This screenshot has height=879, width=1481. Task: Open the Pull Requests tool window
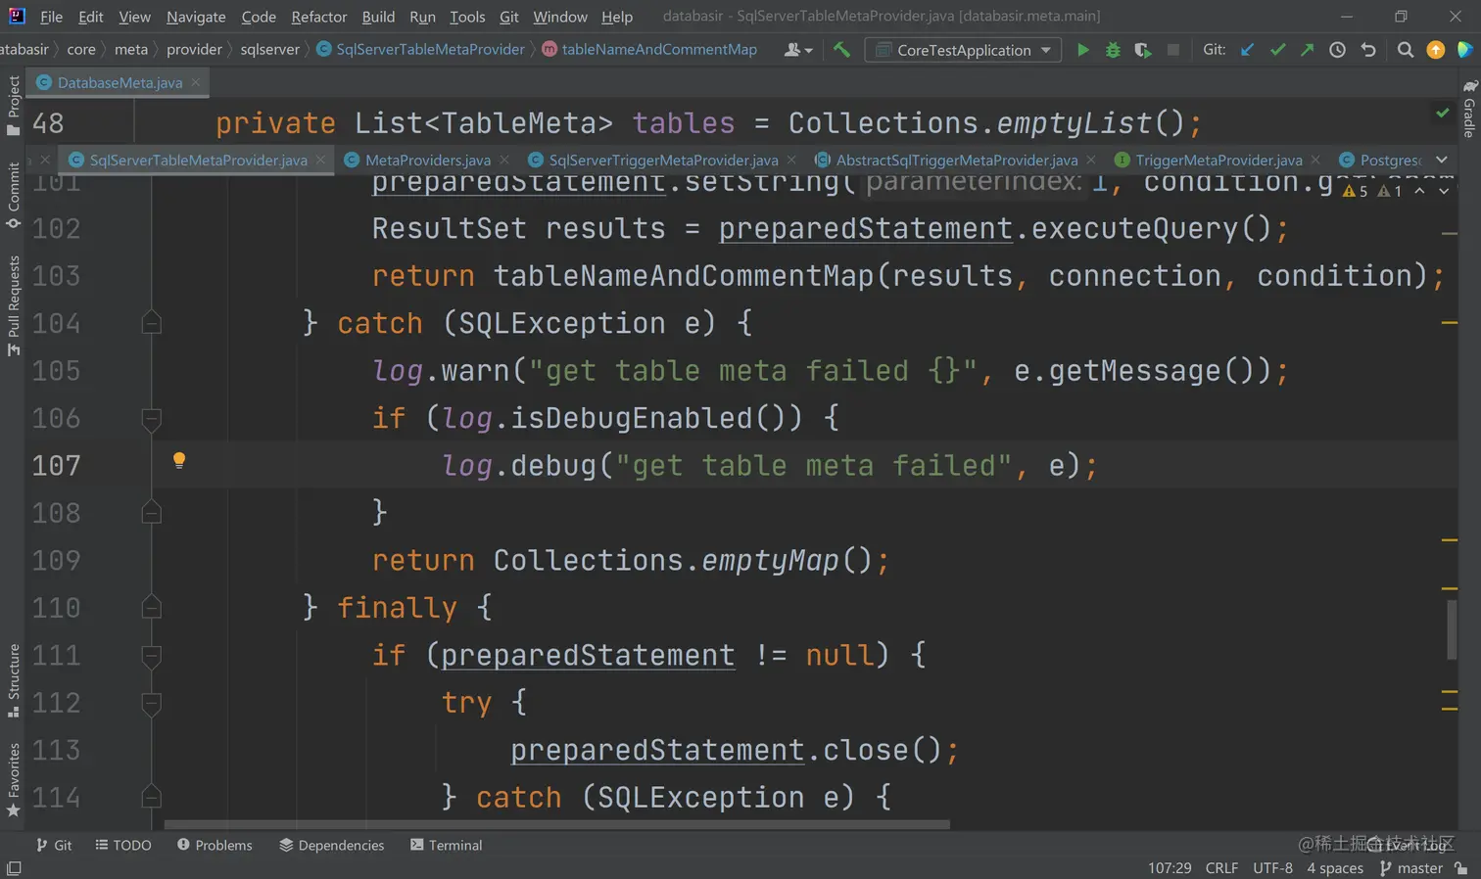(13, 305)
